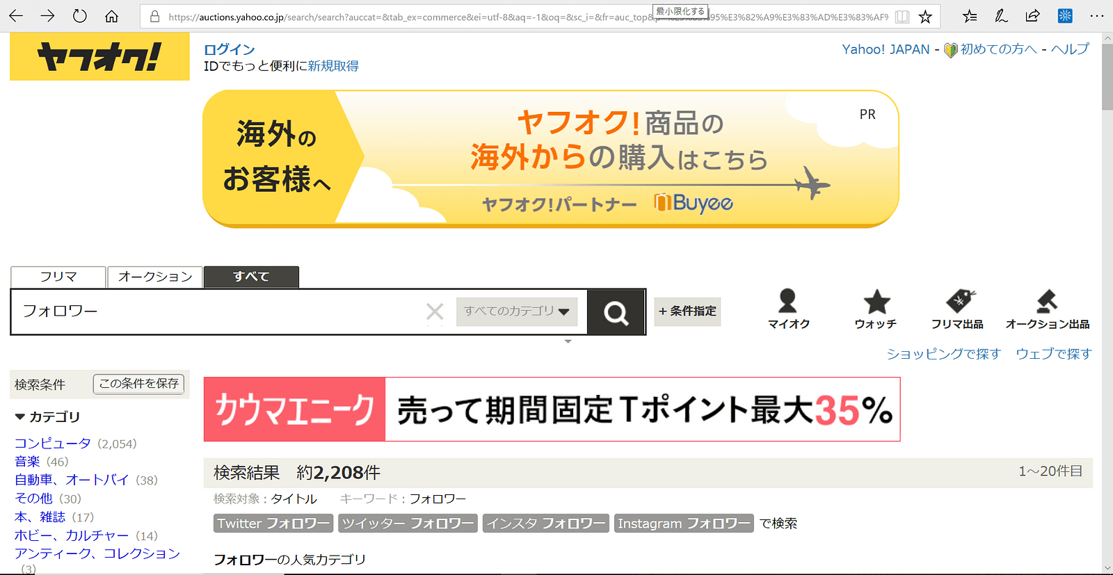Click the オークション出品 gavel icon

click(x=1046, y=302)
